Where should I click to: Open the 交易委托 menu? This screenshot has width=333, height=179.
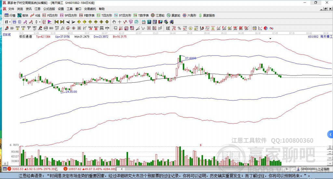click(x=90, y=9)
